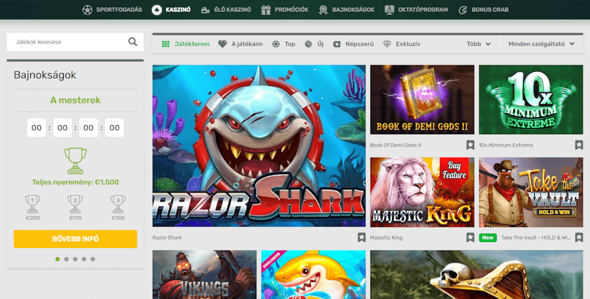Click the first place €200 trophy icon

(32, 202)
